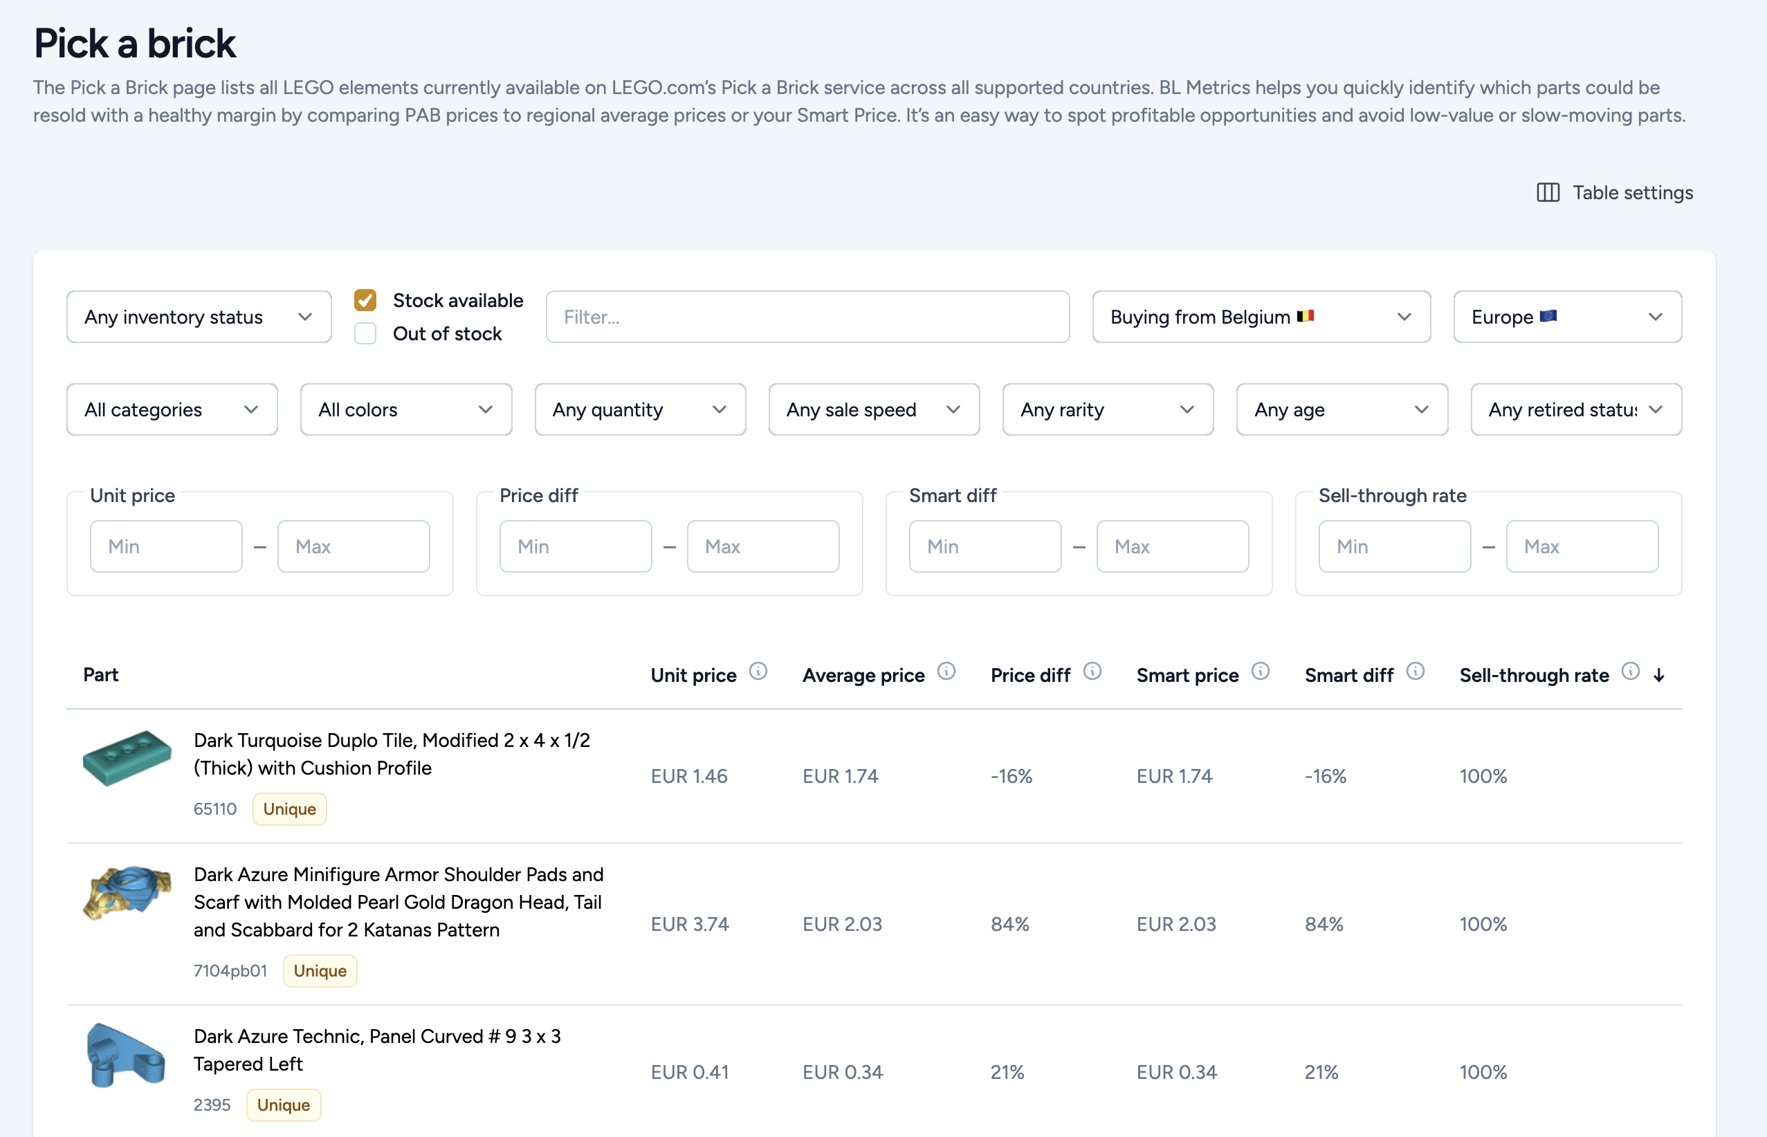Enable the Out of stock checkbox
This screenshot has width=1767, height=1137.
pyautogui.click(x=365, y=334)
